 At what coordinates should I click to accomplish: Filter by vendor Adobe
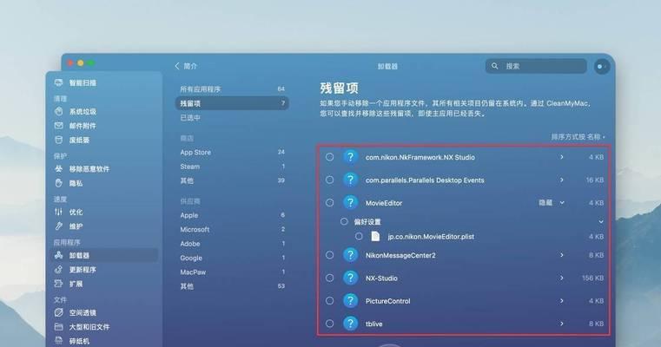click(232, 244)
